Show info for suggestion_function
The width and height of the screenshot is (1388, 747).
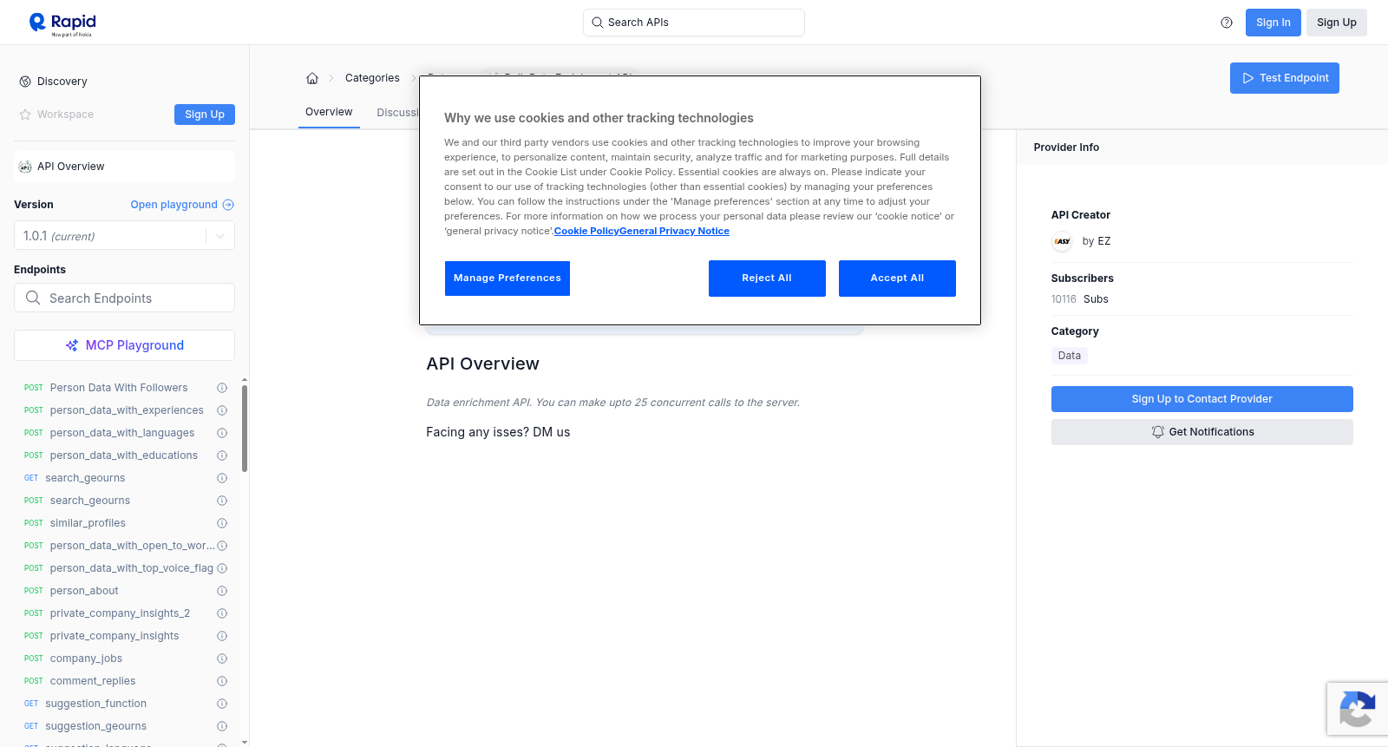click(x=222, y=704)
